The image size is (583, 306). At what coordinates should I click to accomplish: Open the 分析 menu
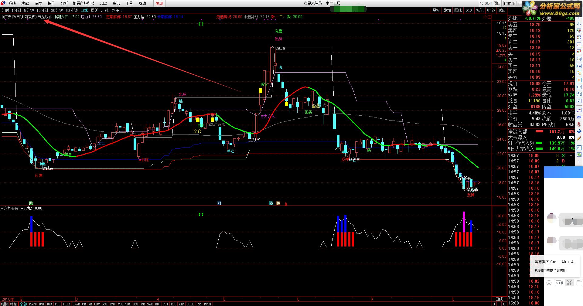(64, 3)
